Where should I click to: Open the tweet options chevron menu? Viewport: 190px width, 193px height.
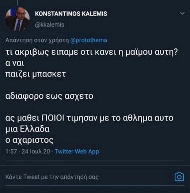tap(182, 13)
